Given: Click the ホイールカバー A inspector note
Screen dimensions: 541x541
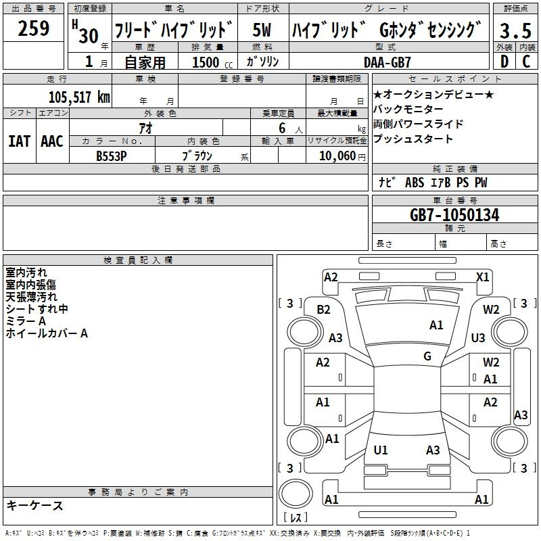Looking at the screenshot, I should 47,333.
